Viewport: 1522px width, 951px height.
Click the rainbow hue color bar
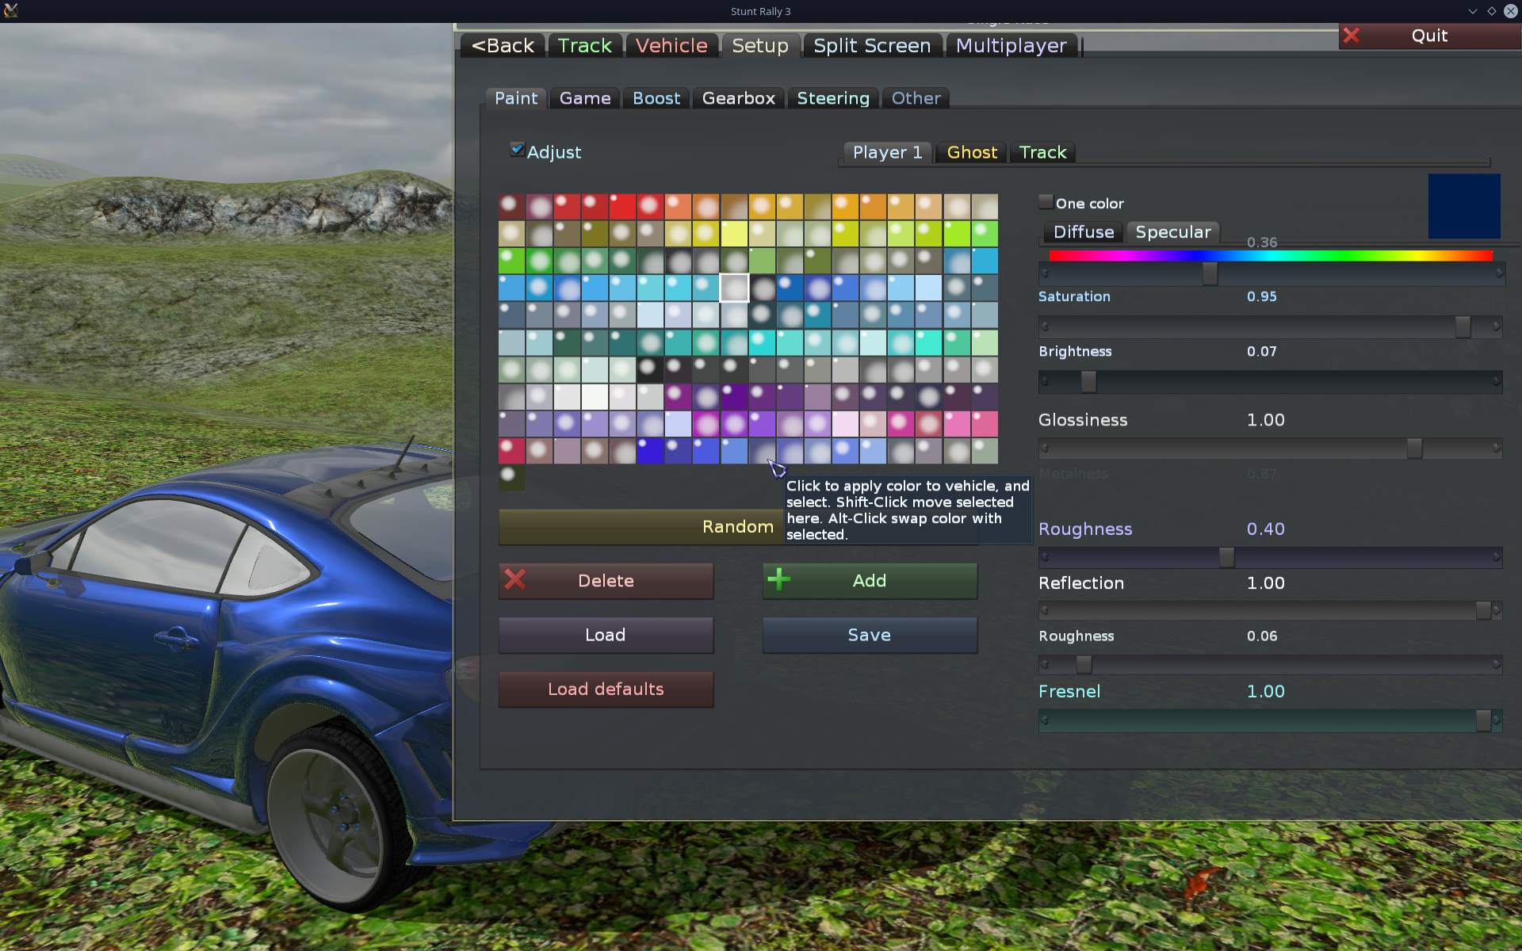coord(1270,256)
